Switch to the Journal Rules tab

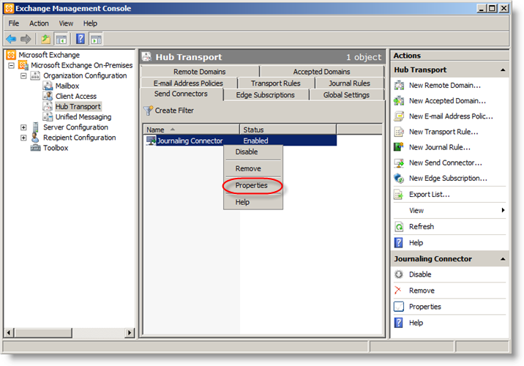pos(350,83)
